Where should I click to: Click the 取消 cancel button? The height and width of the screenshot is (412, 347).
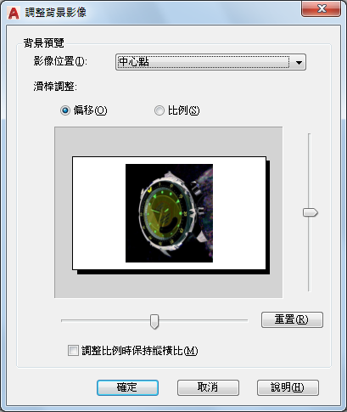208,387
